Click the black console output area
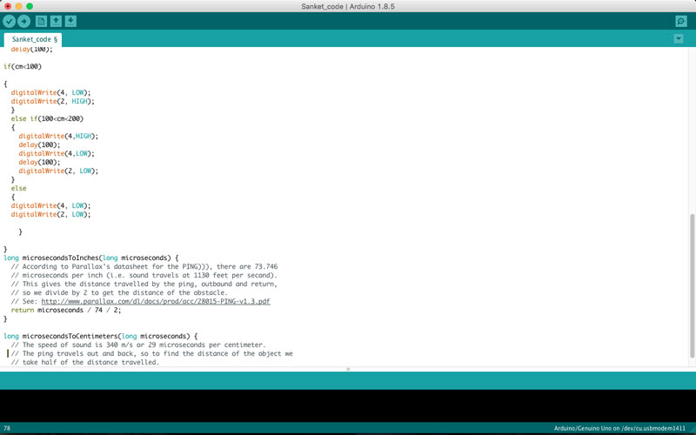The width and height of the screenshot is (696, 435). (348, 405)
